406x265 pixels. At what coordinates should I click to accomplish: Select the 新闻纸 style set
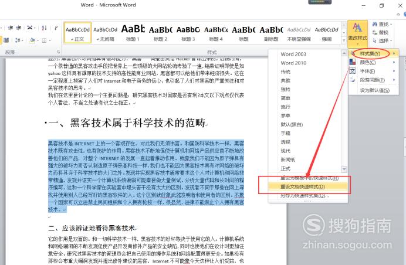pos(305,159)
